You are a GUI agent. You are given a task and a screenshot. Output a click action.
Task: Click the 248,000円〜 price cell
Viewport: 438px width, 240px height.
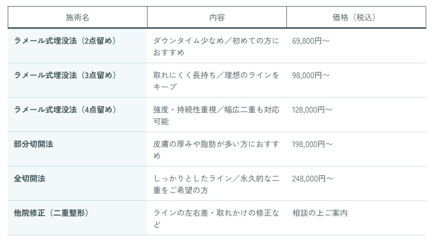point(313,178)
